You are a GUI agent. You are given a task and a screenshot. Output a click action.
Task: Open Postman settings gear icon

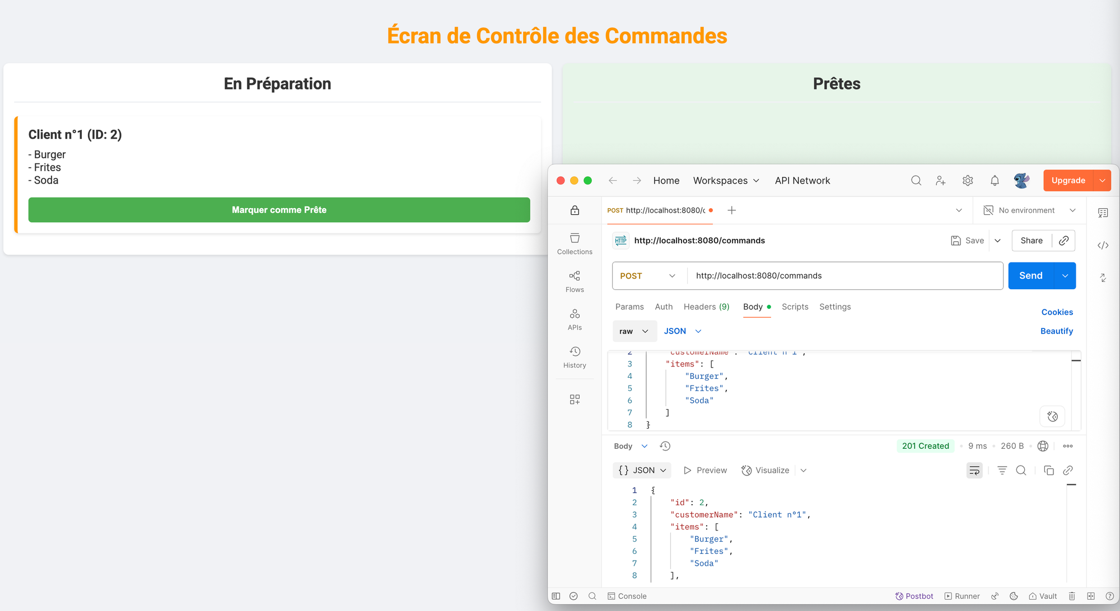968,181
